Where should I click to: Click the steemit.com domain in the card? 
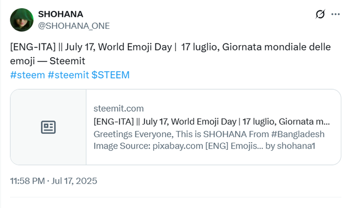[x=119, y=108]
